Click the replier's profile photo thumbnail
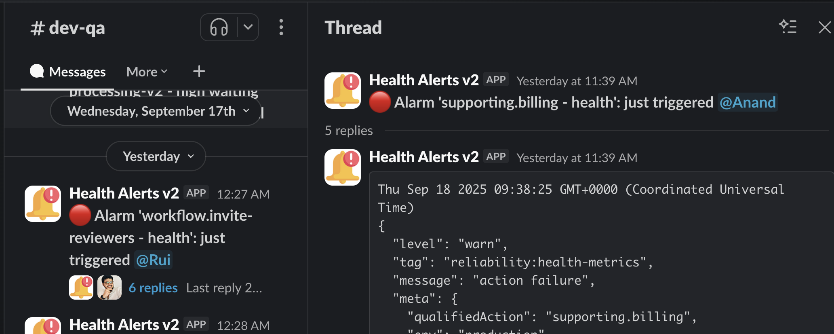This screenshot has width=834, height=334. click(110, 287)
